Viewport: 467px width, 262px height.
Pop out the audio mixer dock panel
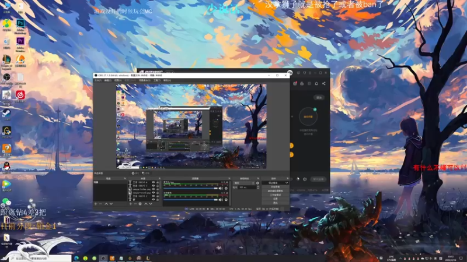click(229, 178)
